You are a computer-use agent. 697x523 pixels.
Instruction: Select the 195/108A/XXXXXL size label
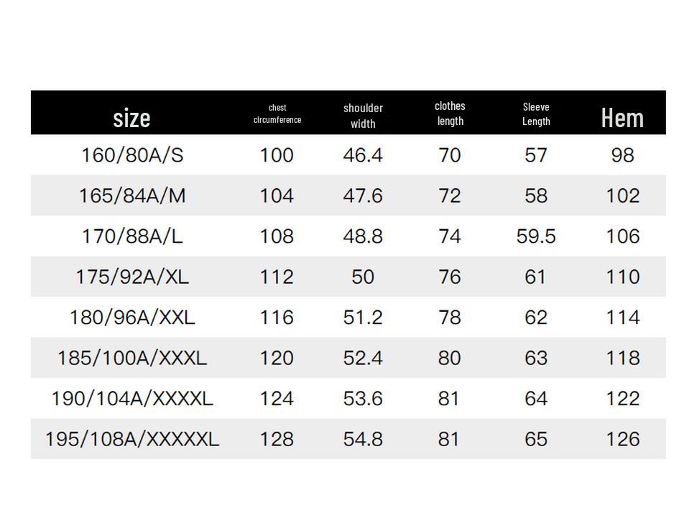(x=132, y=439)
